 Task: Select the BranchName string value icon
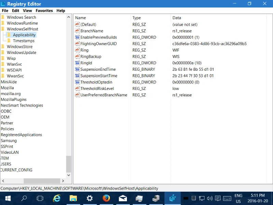point(77,31)
